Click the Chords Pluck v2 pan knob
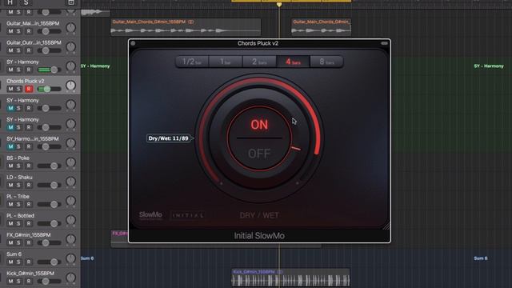 tap(71, 86)
